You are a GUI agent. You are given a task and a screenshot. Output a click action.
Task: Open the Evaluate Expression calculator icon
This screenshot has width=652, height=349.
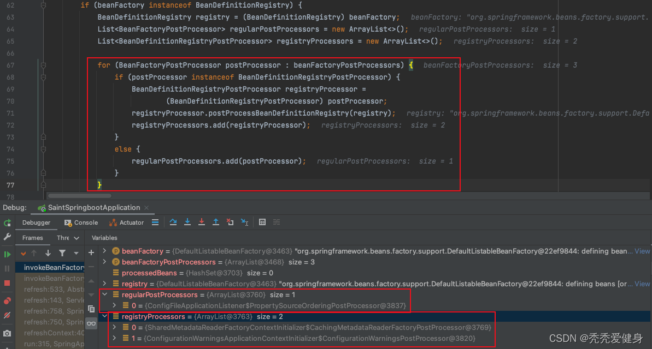click(x=262, y=222)
